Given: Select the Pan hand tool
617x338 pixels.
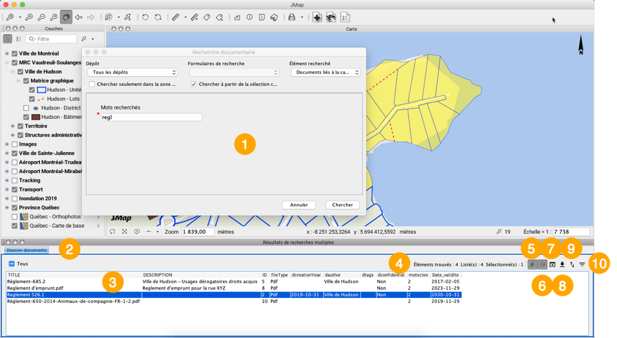Looking at the screenshot, I should tap(66, 17).
